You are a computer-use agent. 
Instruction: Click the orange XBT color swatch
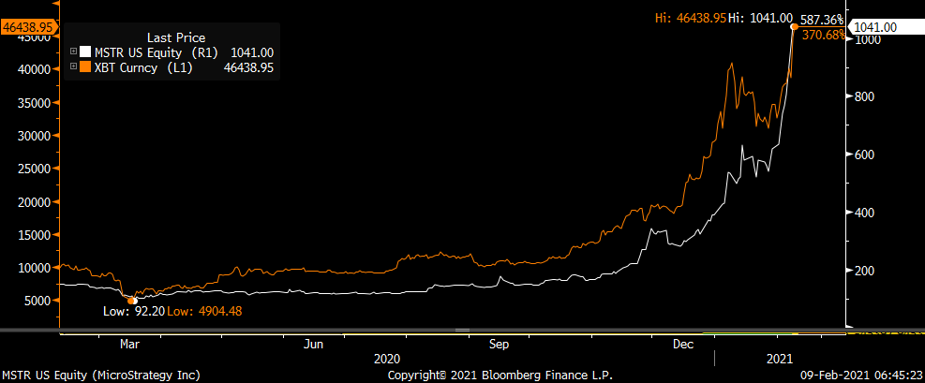(x=85, y=67)
